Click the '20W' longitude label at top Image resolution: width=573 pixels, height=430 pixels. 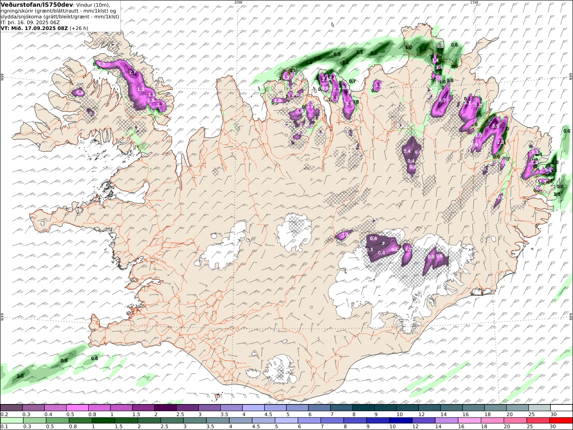238,2
